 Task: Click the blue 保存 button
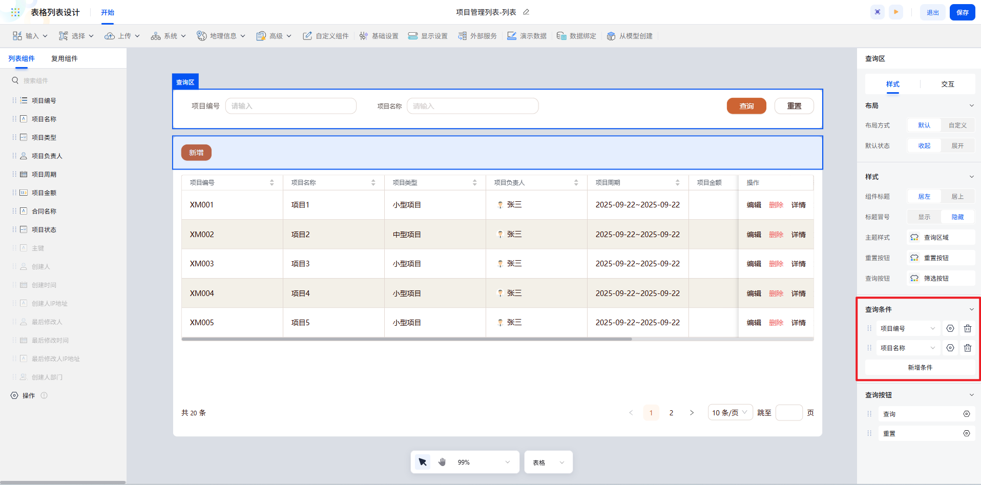pos(962,12)
